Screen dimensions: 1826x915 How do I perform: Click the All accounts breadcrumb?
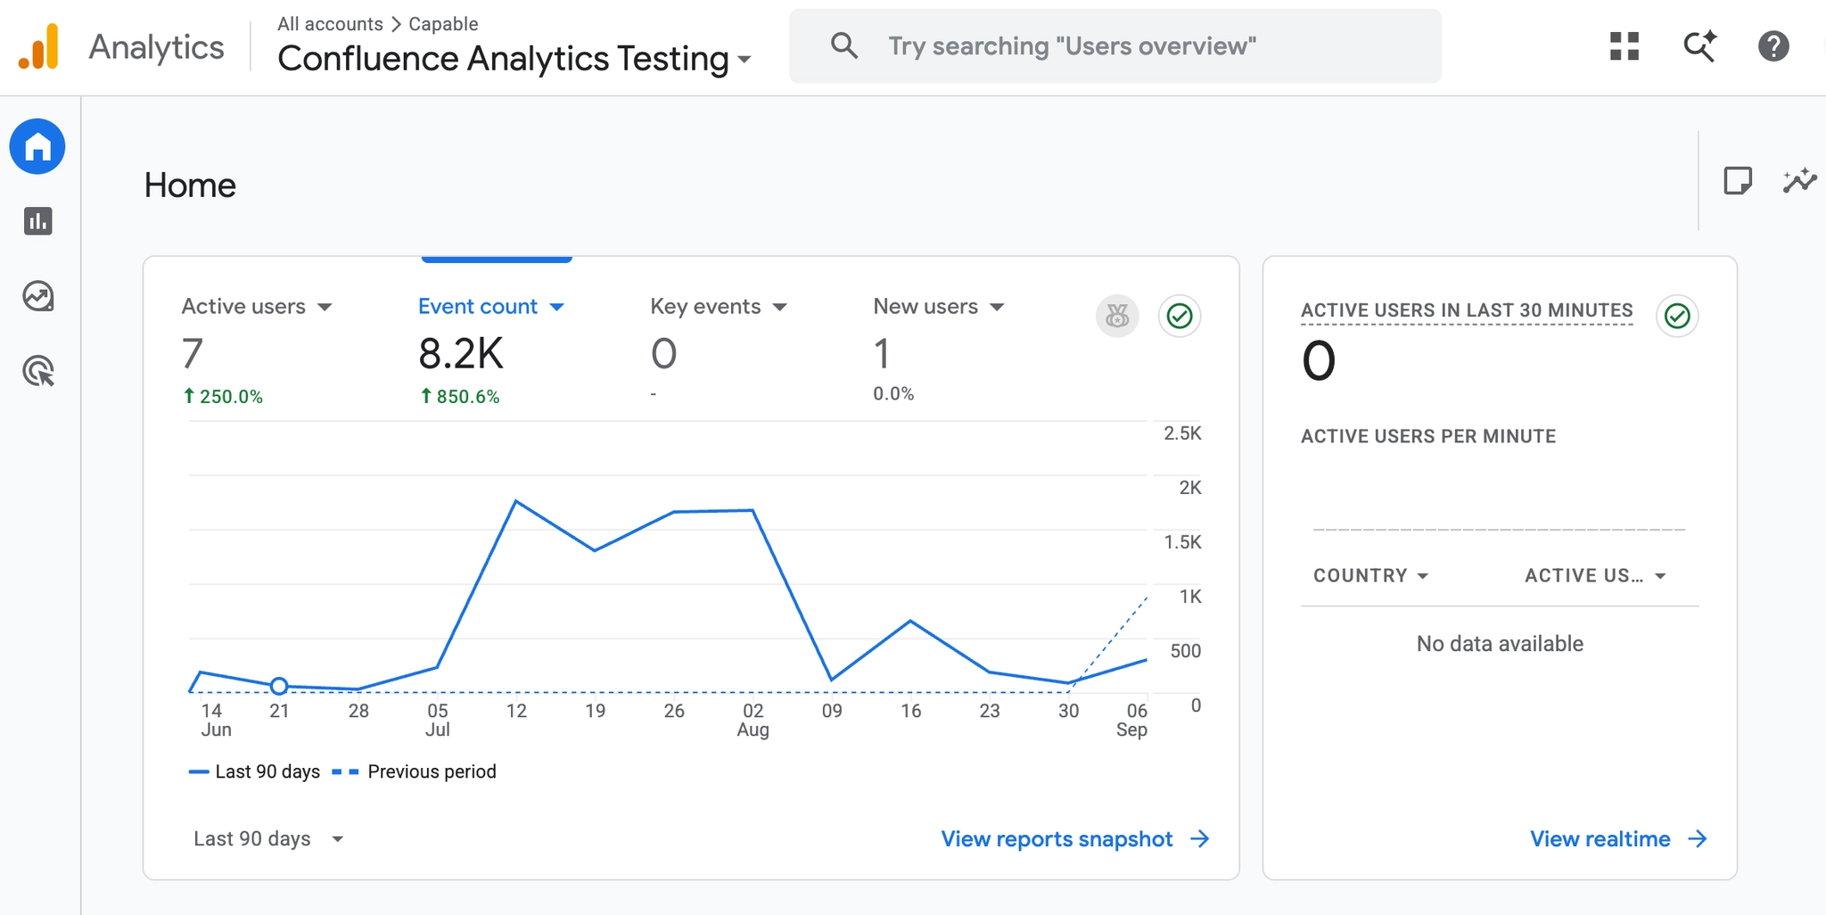(330, 24)
